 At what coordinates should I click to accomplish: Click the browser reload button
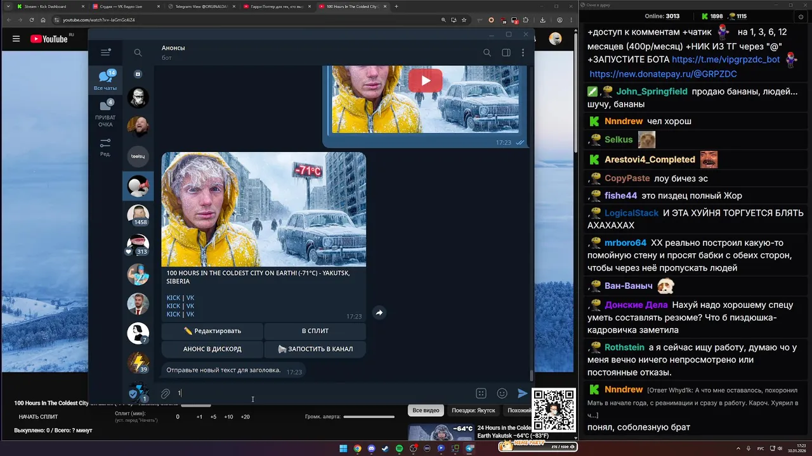[x=32, y=20]
